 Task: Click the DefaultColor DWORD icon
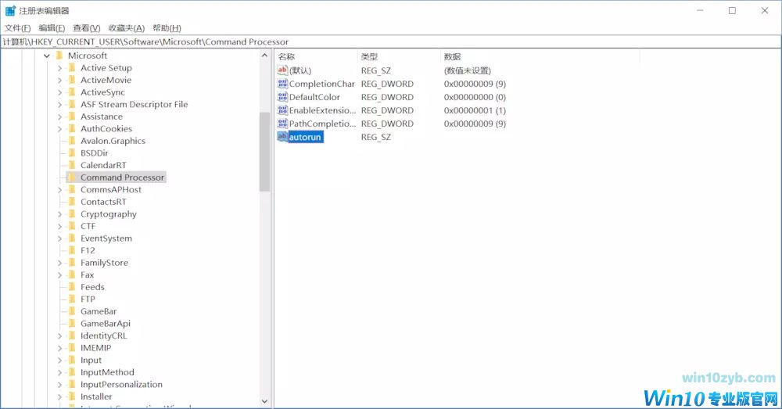tap(283, 97)
